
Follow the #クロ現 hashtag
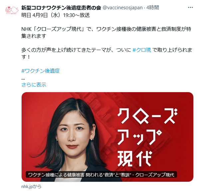[142, 50]
